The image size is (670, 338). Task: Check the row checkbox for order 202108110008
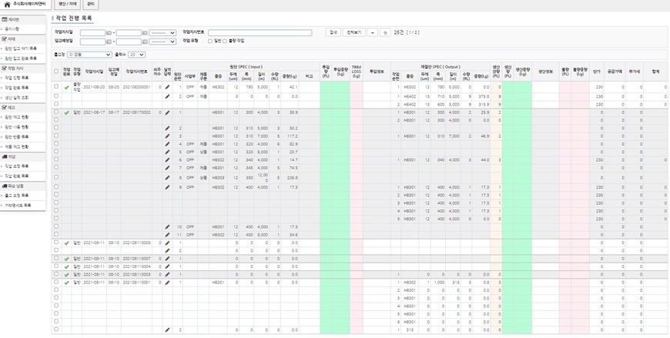[x=56, y=242]
